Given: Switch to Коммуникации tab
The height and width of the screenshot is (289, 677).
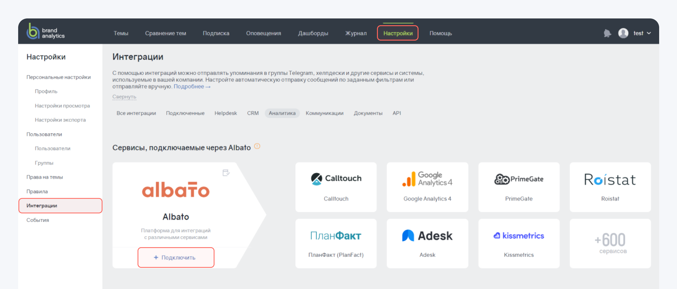Looking at the screenshot, I should (x=325, y=113).
